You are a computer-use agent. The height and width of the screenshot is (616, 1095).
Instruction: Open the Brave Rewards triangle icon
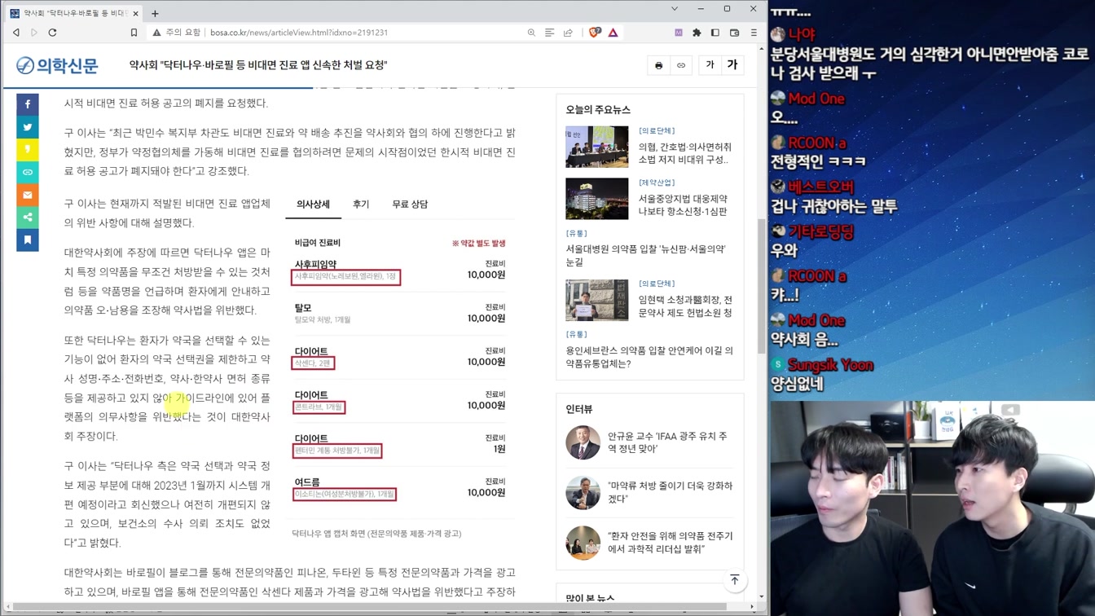point(613,33)
